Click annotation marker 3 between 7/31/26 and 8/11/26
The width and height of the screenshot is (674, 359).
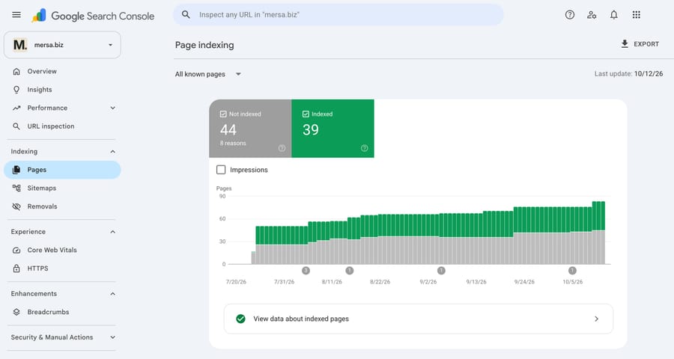pyautogui.click(x=306, y=271)
